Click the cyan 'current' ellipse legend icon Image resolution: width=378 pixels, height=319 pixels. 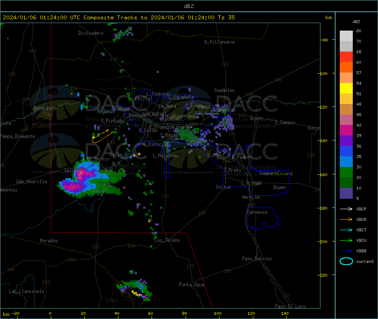346,261
